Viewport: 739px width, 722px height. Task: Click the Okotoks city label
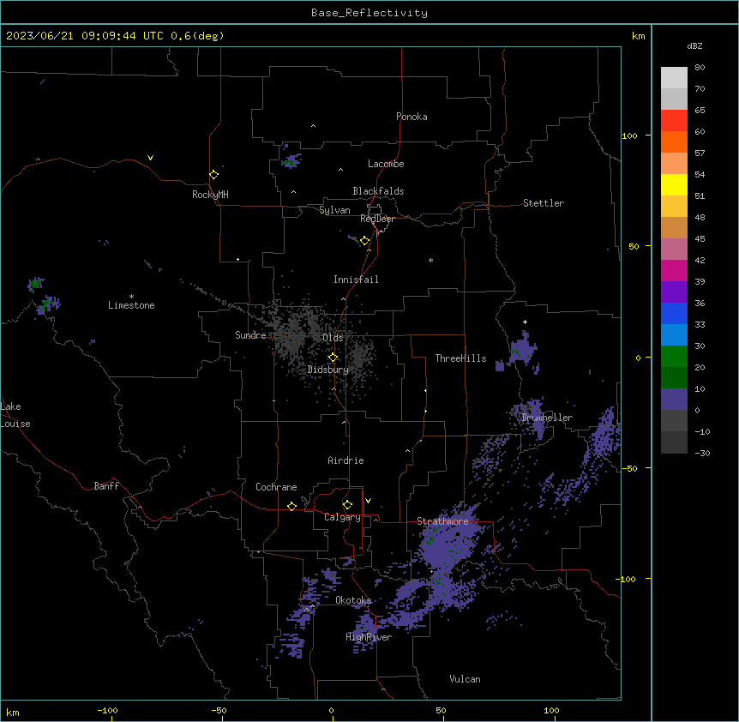tap(353, 600)
